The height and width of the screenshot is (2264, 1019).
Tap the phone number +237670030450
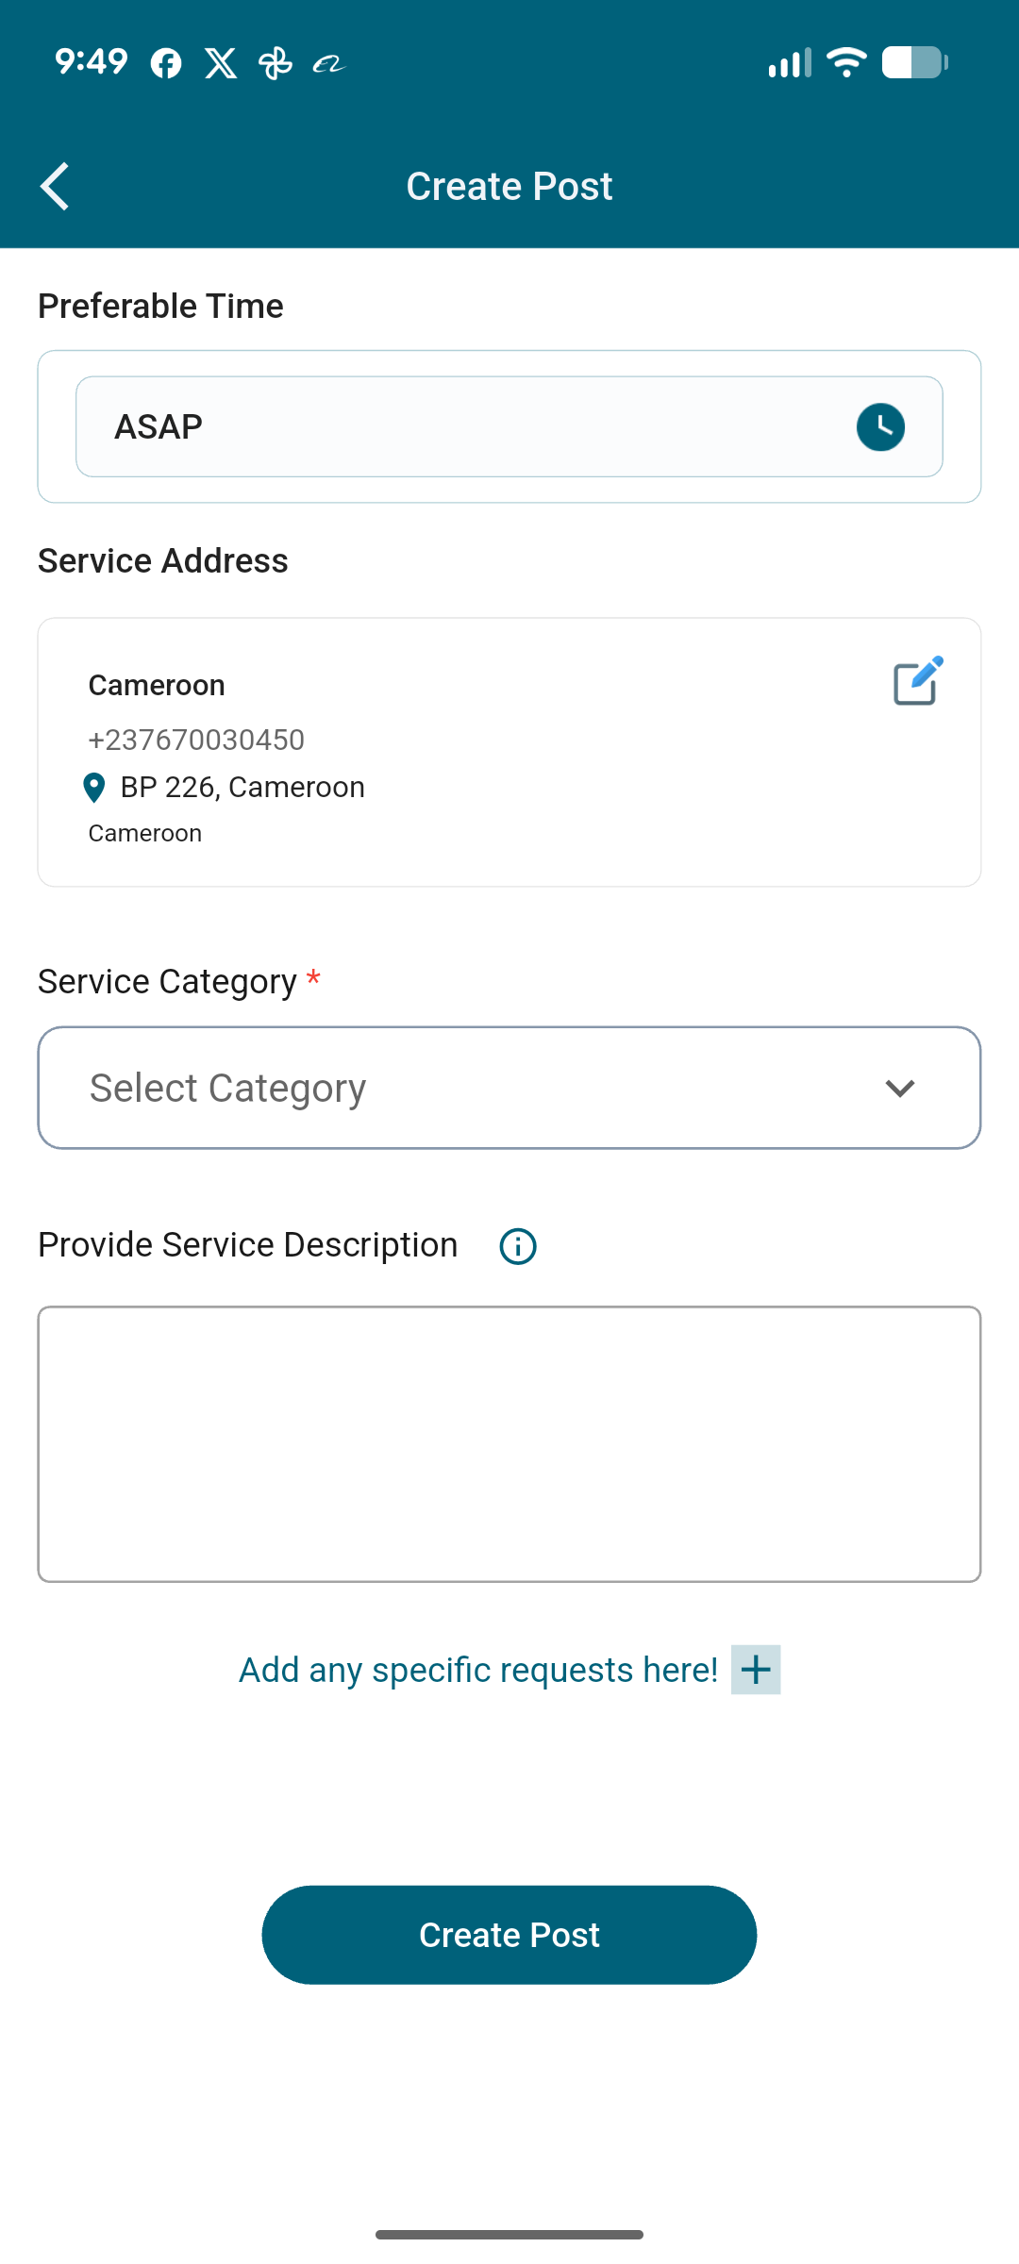[x=196, y=740]
